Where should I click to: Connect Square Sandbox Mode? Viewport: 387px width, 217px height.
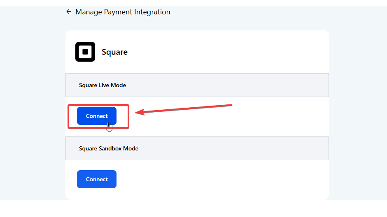point(97,179)
